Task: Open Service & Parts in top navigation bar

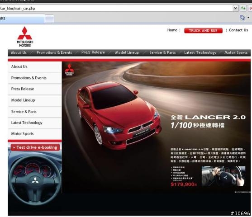Action: point(162,52)
